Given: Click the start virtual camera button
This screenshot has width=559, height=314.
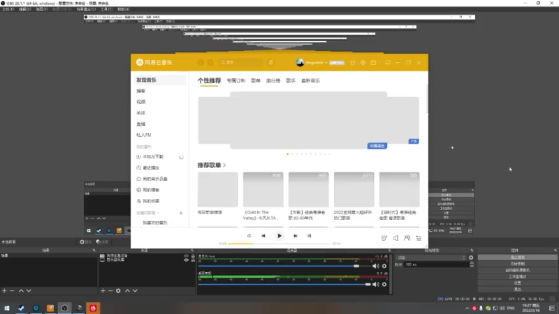Looking at the screenshot, I should point(517,270).
